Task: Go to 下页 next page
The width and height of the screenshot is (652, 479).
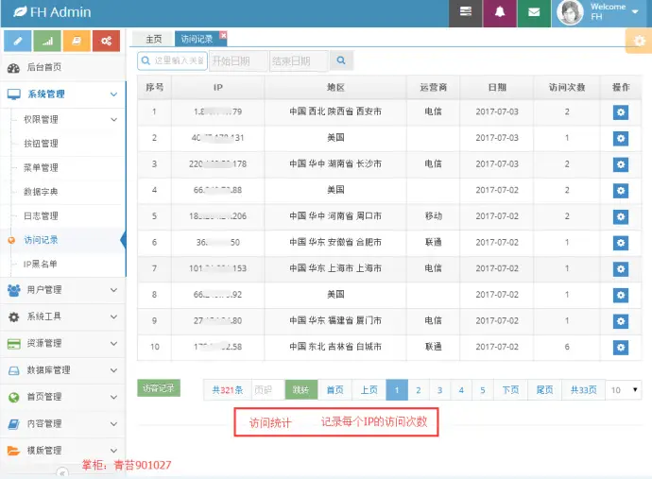Action: (510, 390)
